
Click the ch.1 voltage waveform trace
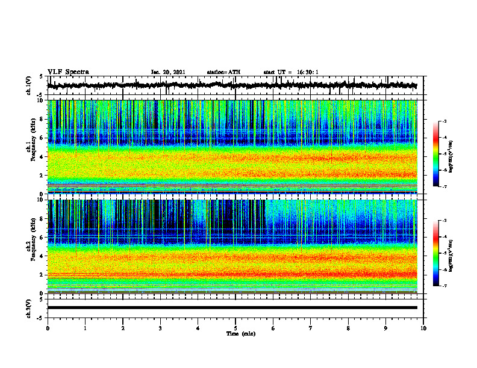point(232,85)
